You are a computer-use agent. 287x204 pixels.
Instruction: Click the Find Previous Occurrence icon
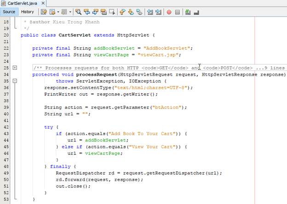point(87,12)
